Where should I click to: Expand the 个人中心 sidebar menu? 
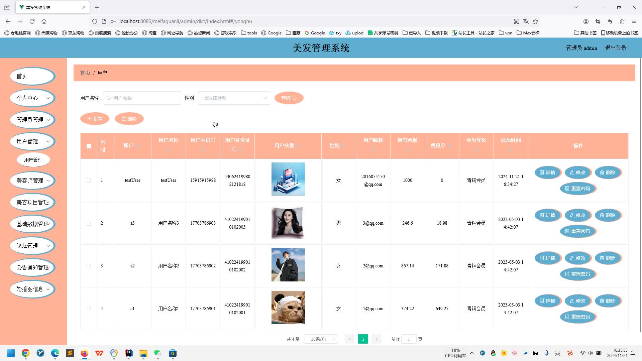tap(32, 98)
